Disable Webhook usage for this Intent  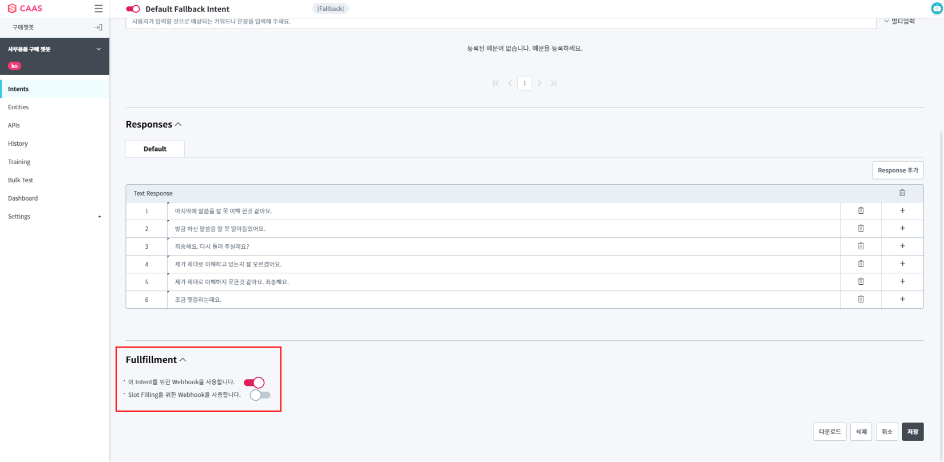pyautogui.click(x=254, y=383)
